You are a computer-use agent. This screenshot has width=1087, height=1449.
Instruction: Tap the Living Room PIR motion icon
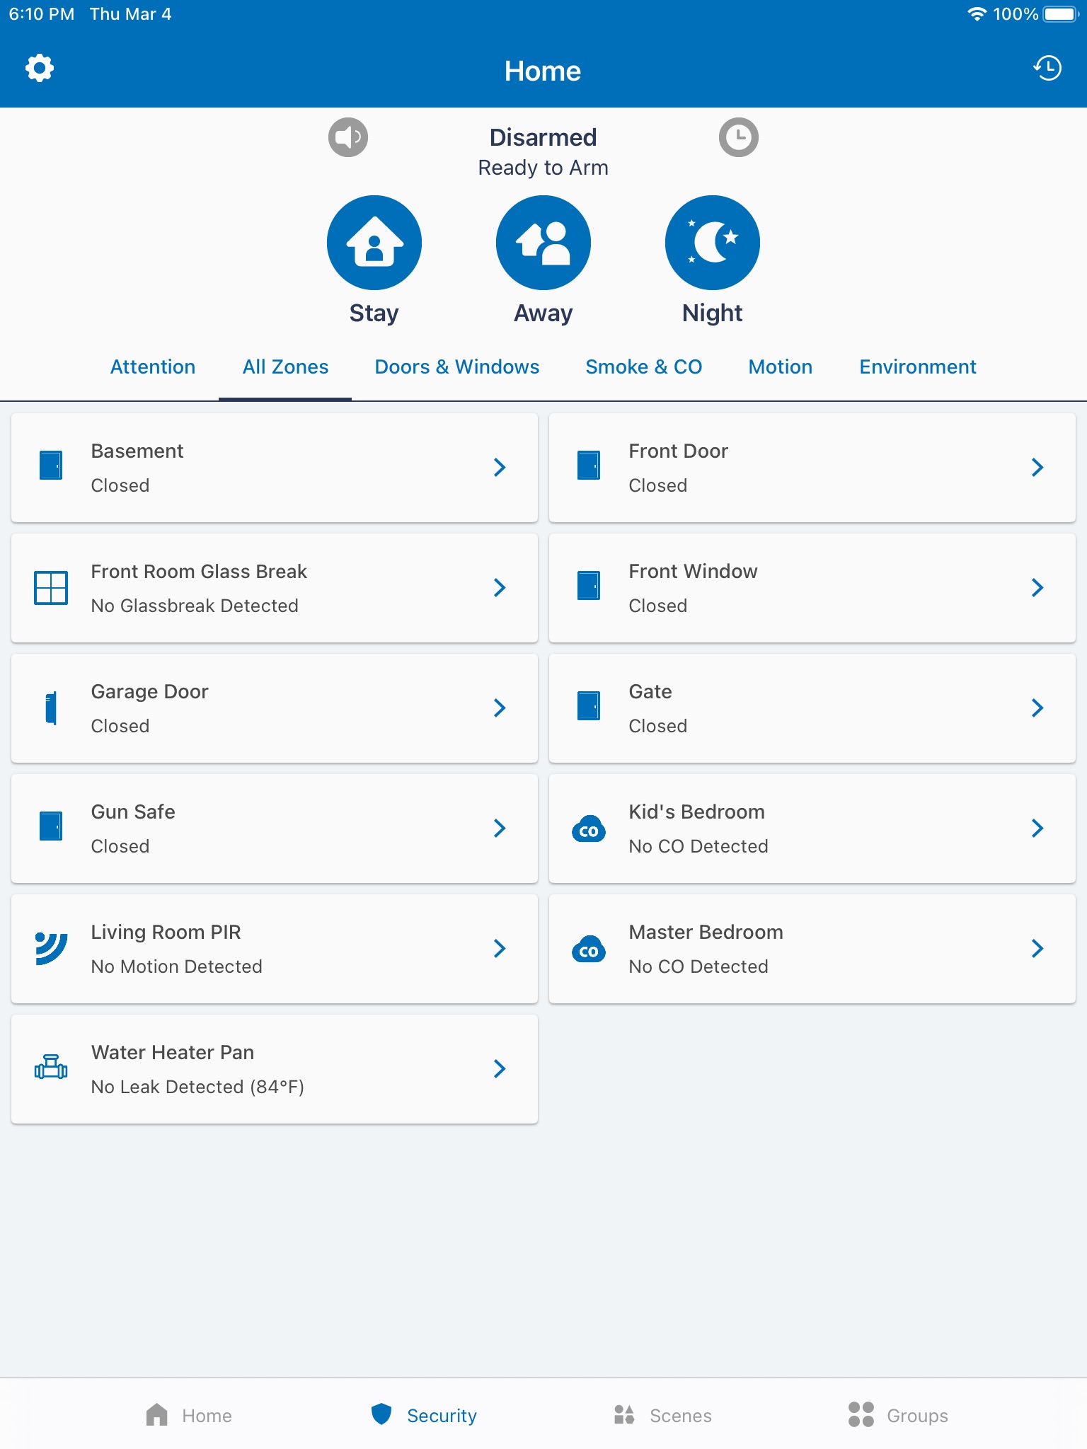coord(51,948)
